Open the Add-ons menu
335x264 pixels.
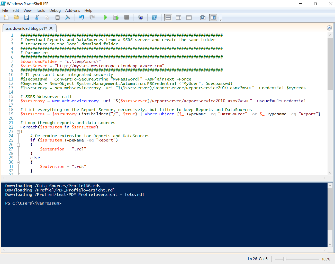tap(73, 11)
